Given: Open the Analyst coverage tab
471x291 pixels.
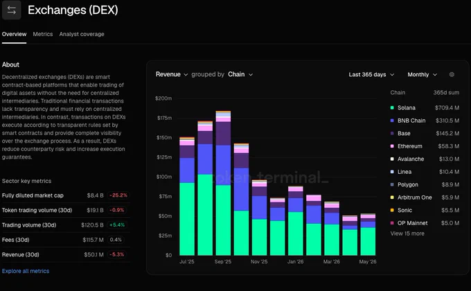Looking at the screenshot, I should (x=82, y=34).
